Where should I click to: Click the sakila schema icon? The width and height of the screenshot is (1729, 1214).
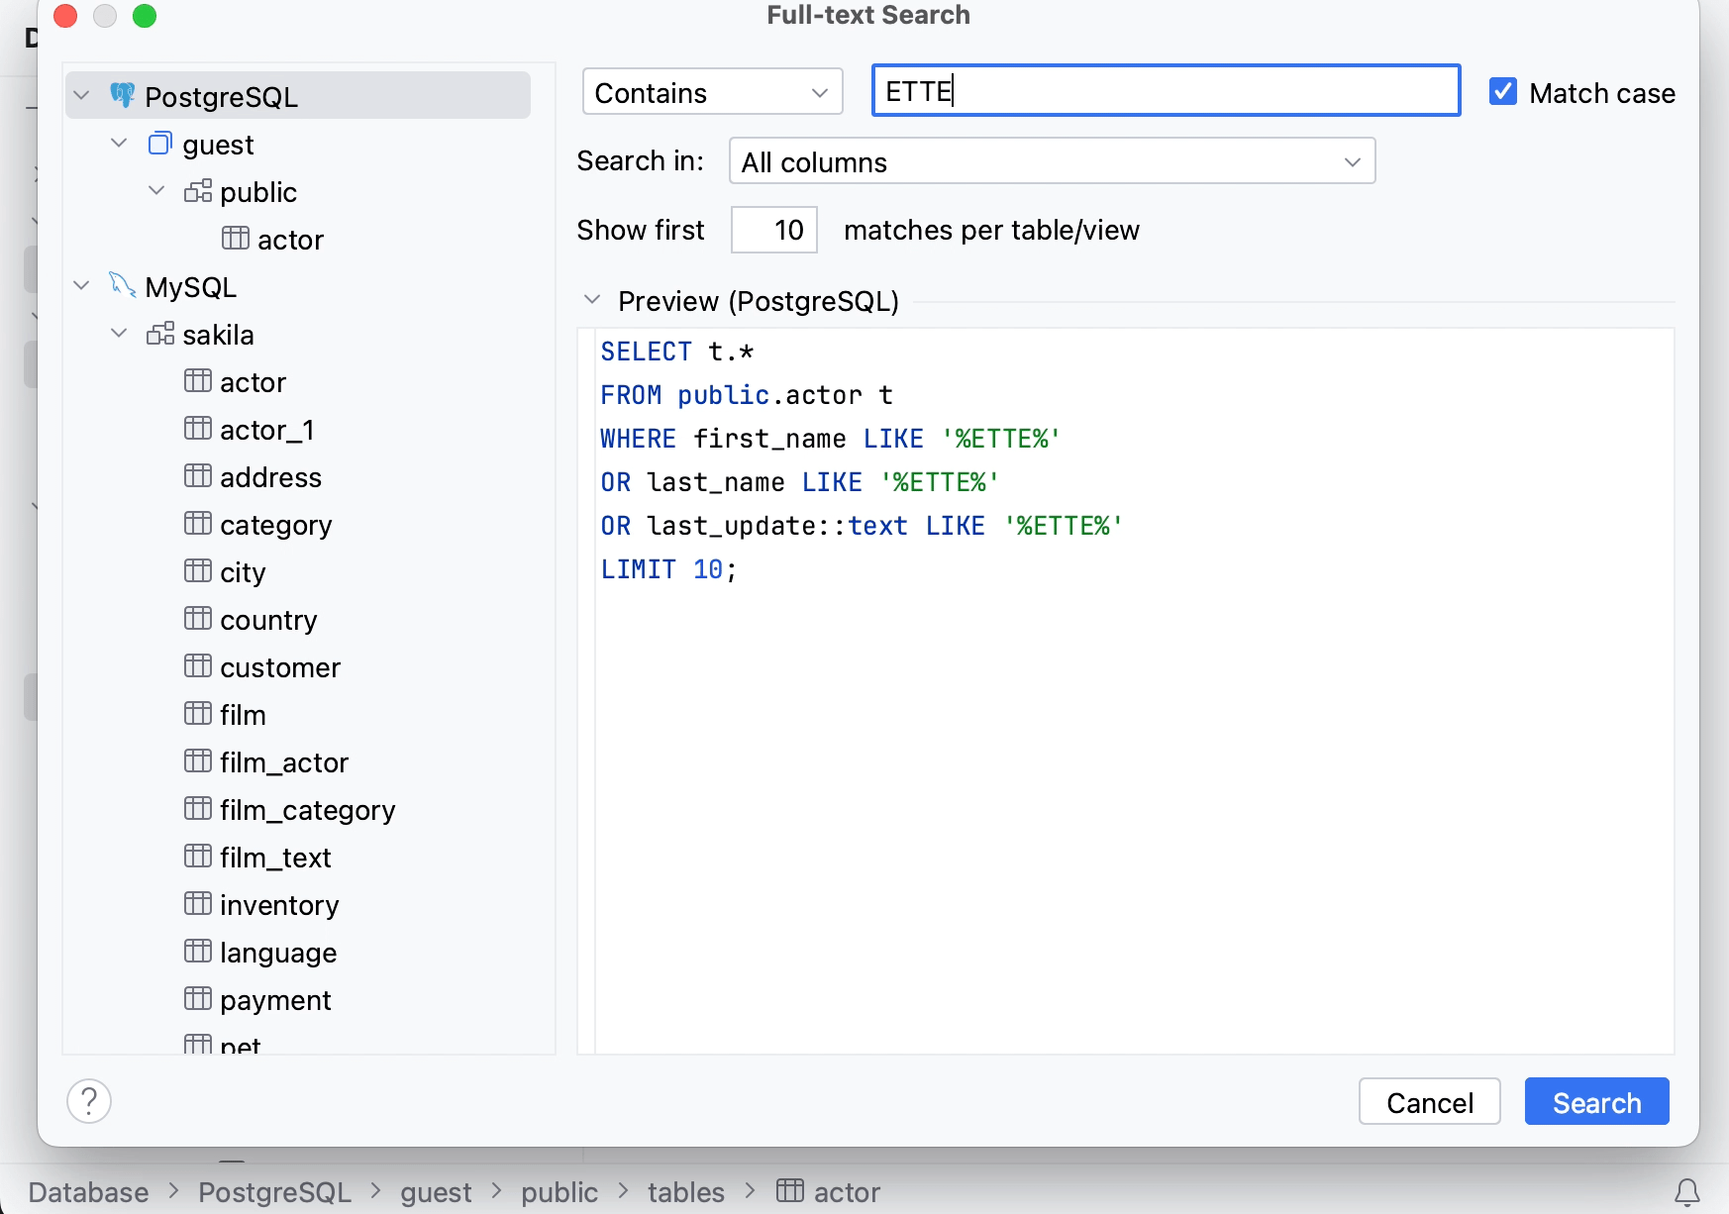tap(160, 334)
